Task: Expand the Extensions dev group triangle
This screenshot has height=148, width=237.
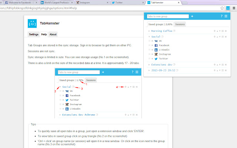Action: pos(149,65)
